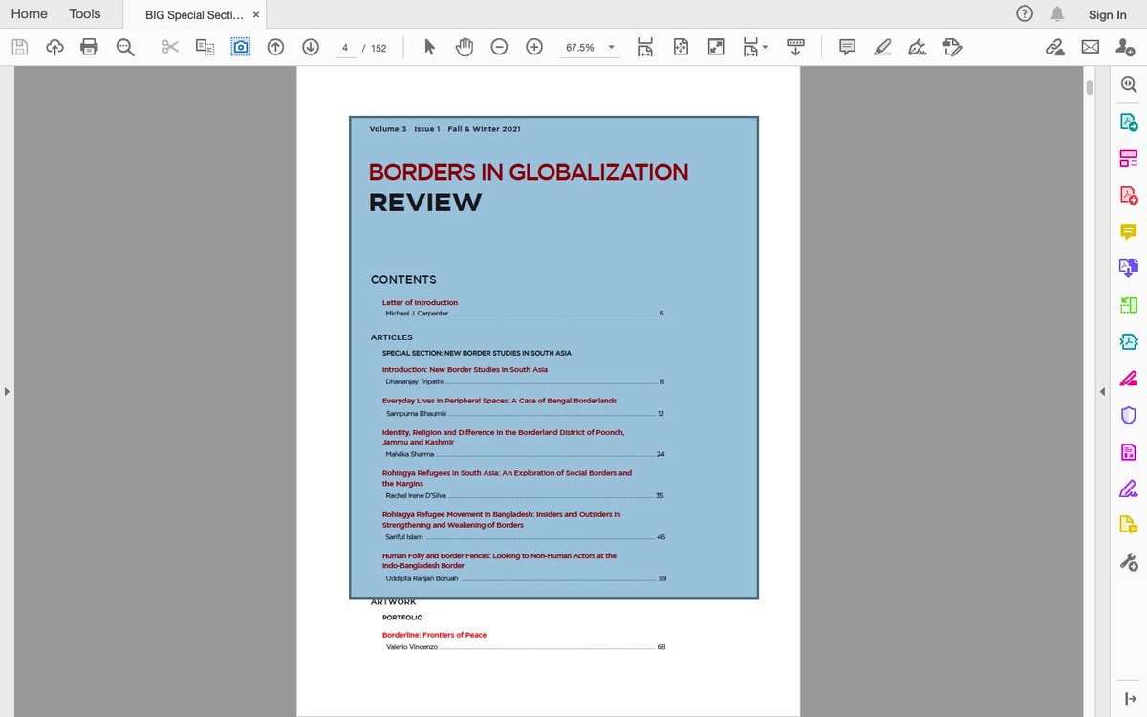Viewport: 1147px width, 717px height.
Task: Open the Organize Pages layout tool
Action: click(1129, 158)
